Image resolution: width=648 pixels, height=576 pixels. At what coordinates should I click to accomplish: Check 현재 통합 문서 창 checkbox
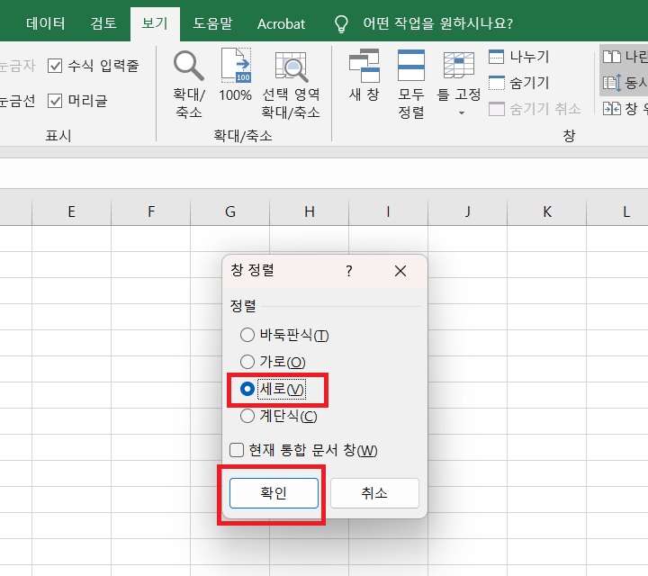point(237,450)
